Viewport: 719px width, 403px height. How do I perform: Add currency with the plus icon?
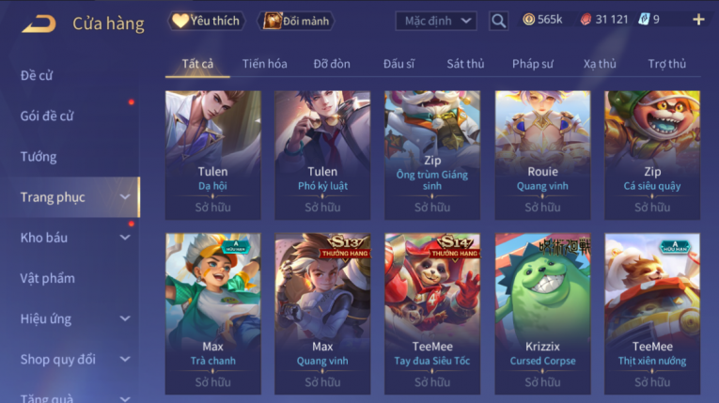(x=698, y=19)
